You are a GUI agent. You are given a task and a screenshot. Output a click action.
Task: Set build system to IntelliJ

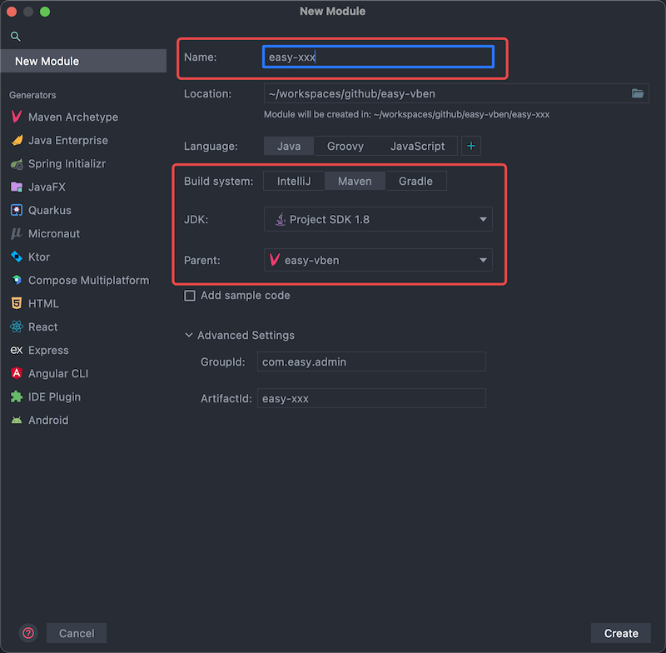click(x=294, y=181)
